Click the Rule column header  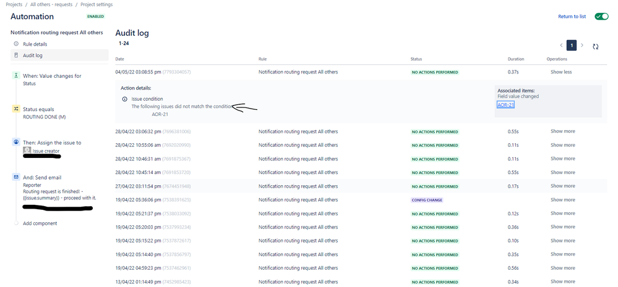[262, 59]
